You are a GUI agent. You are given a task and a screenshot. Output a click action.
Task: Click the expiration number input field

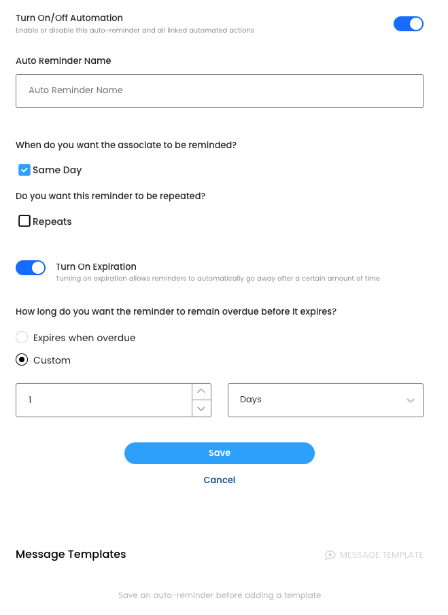click(103, 400)
